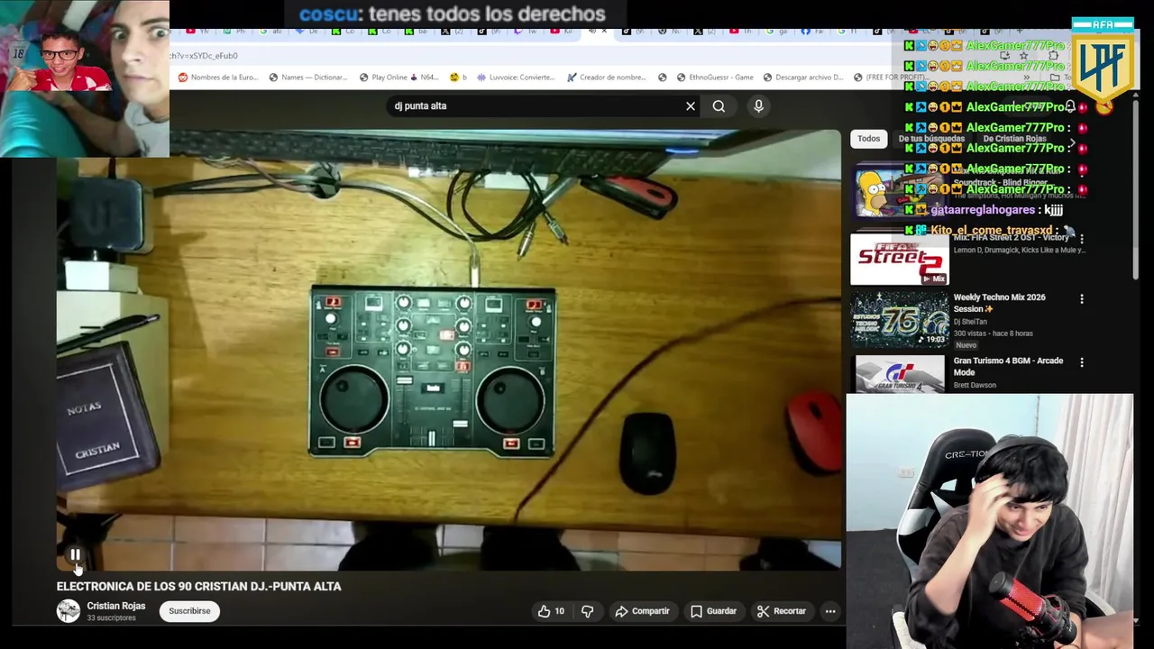Image resolution: width=1154 pixels, height=649 pixels.
Task: Select the 'De tus búsquedas' filter chip
Action: tap(931, 139)
